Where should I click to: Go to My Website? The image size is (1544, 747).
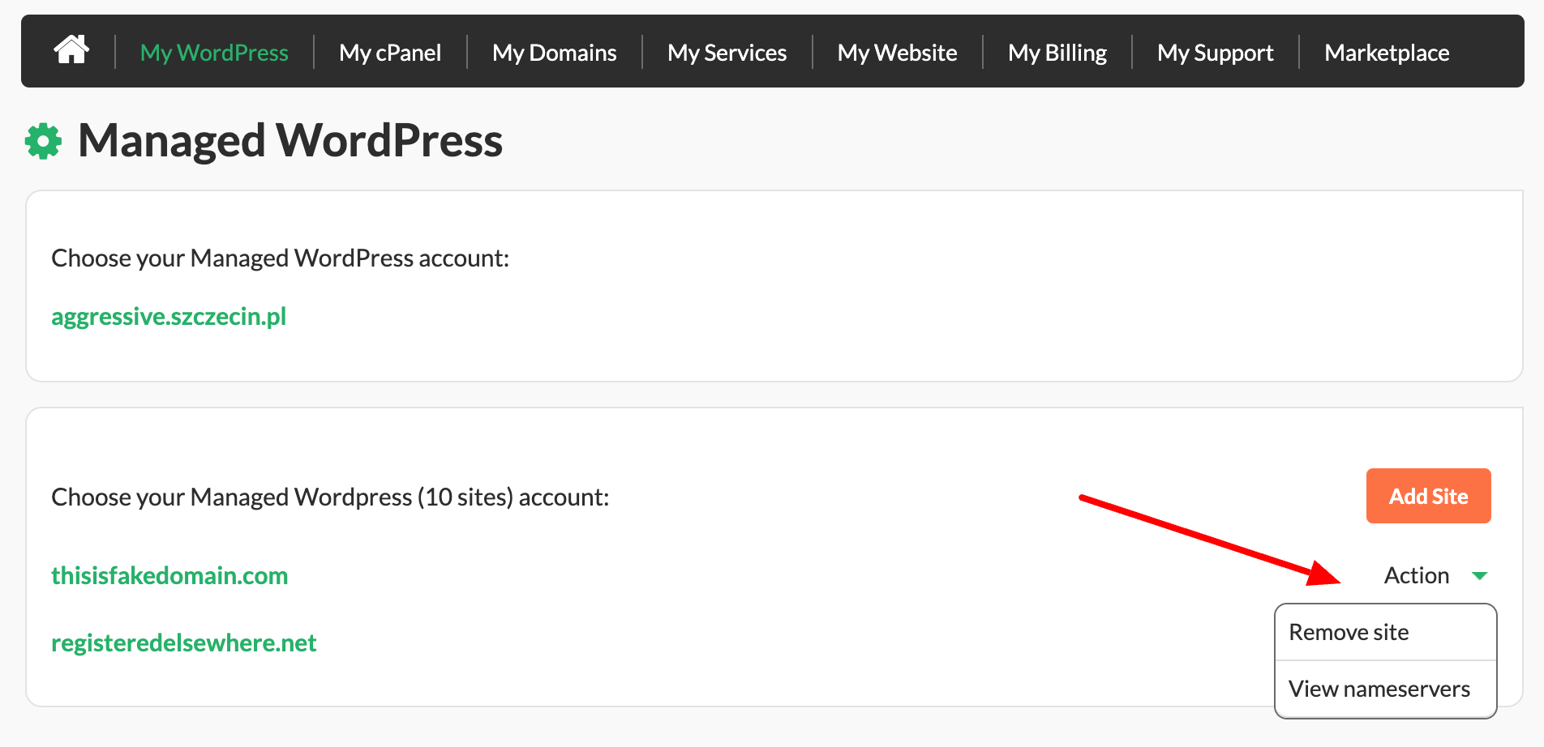point(897,52)
